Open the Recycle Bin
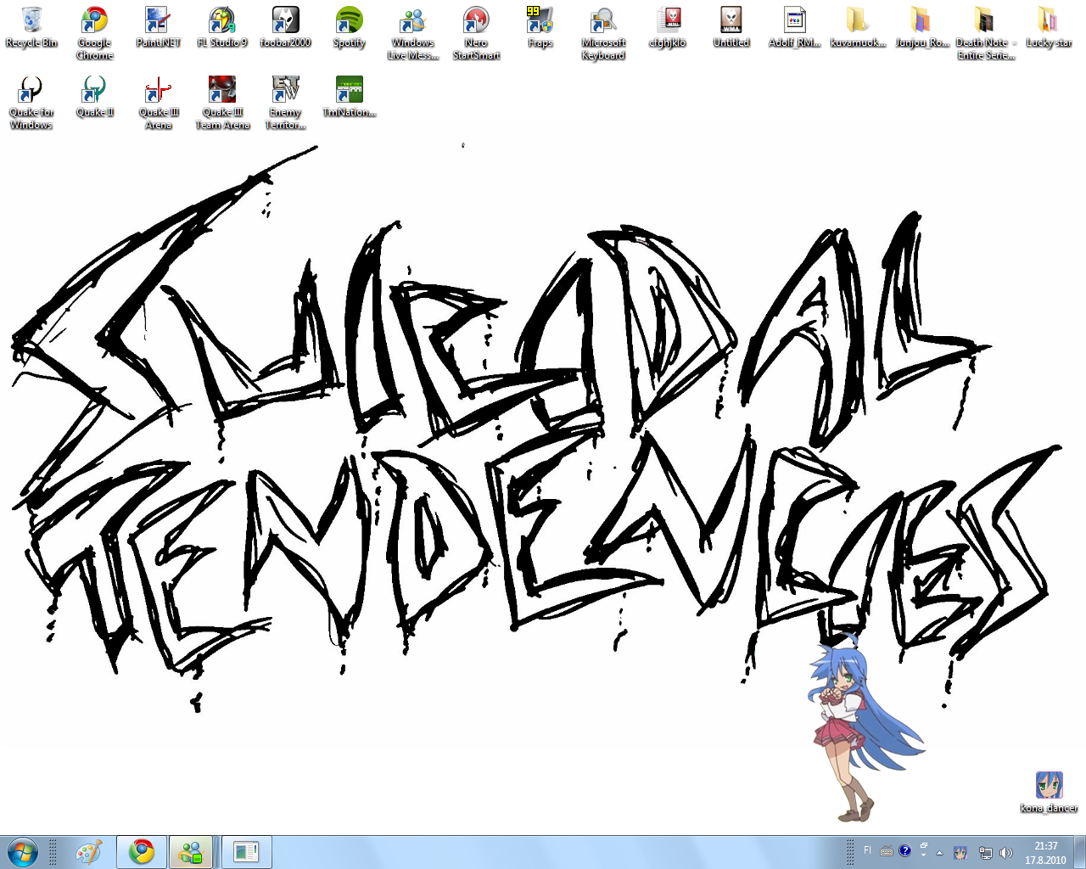The width and height of the screenshot is (1086, 869). tap(31, 27)
